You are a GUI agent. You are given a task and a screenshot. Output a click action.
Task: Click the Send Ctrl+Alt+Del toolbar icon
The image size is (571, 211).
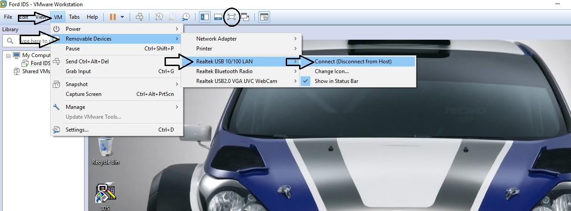pos(140,17)
